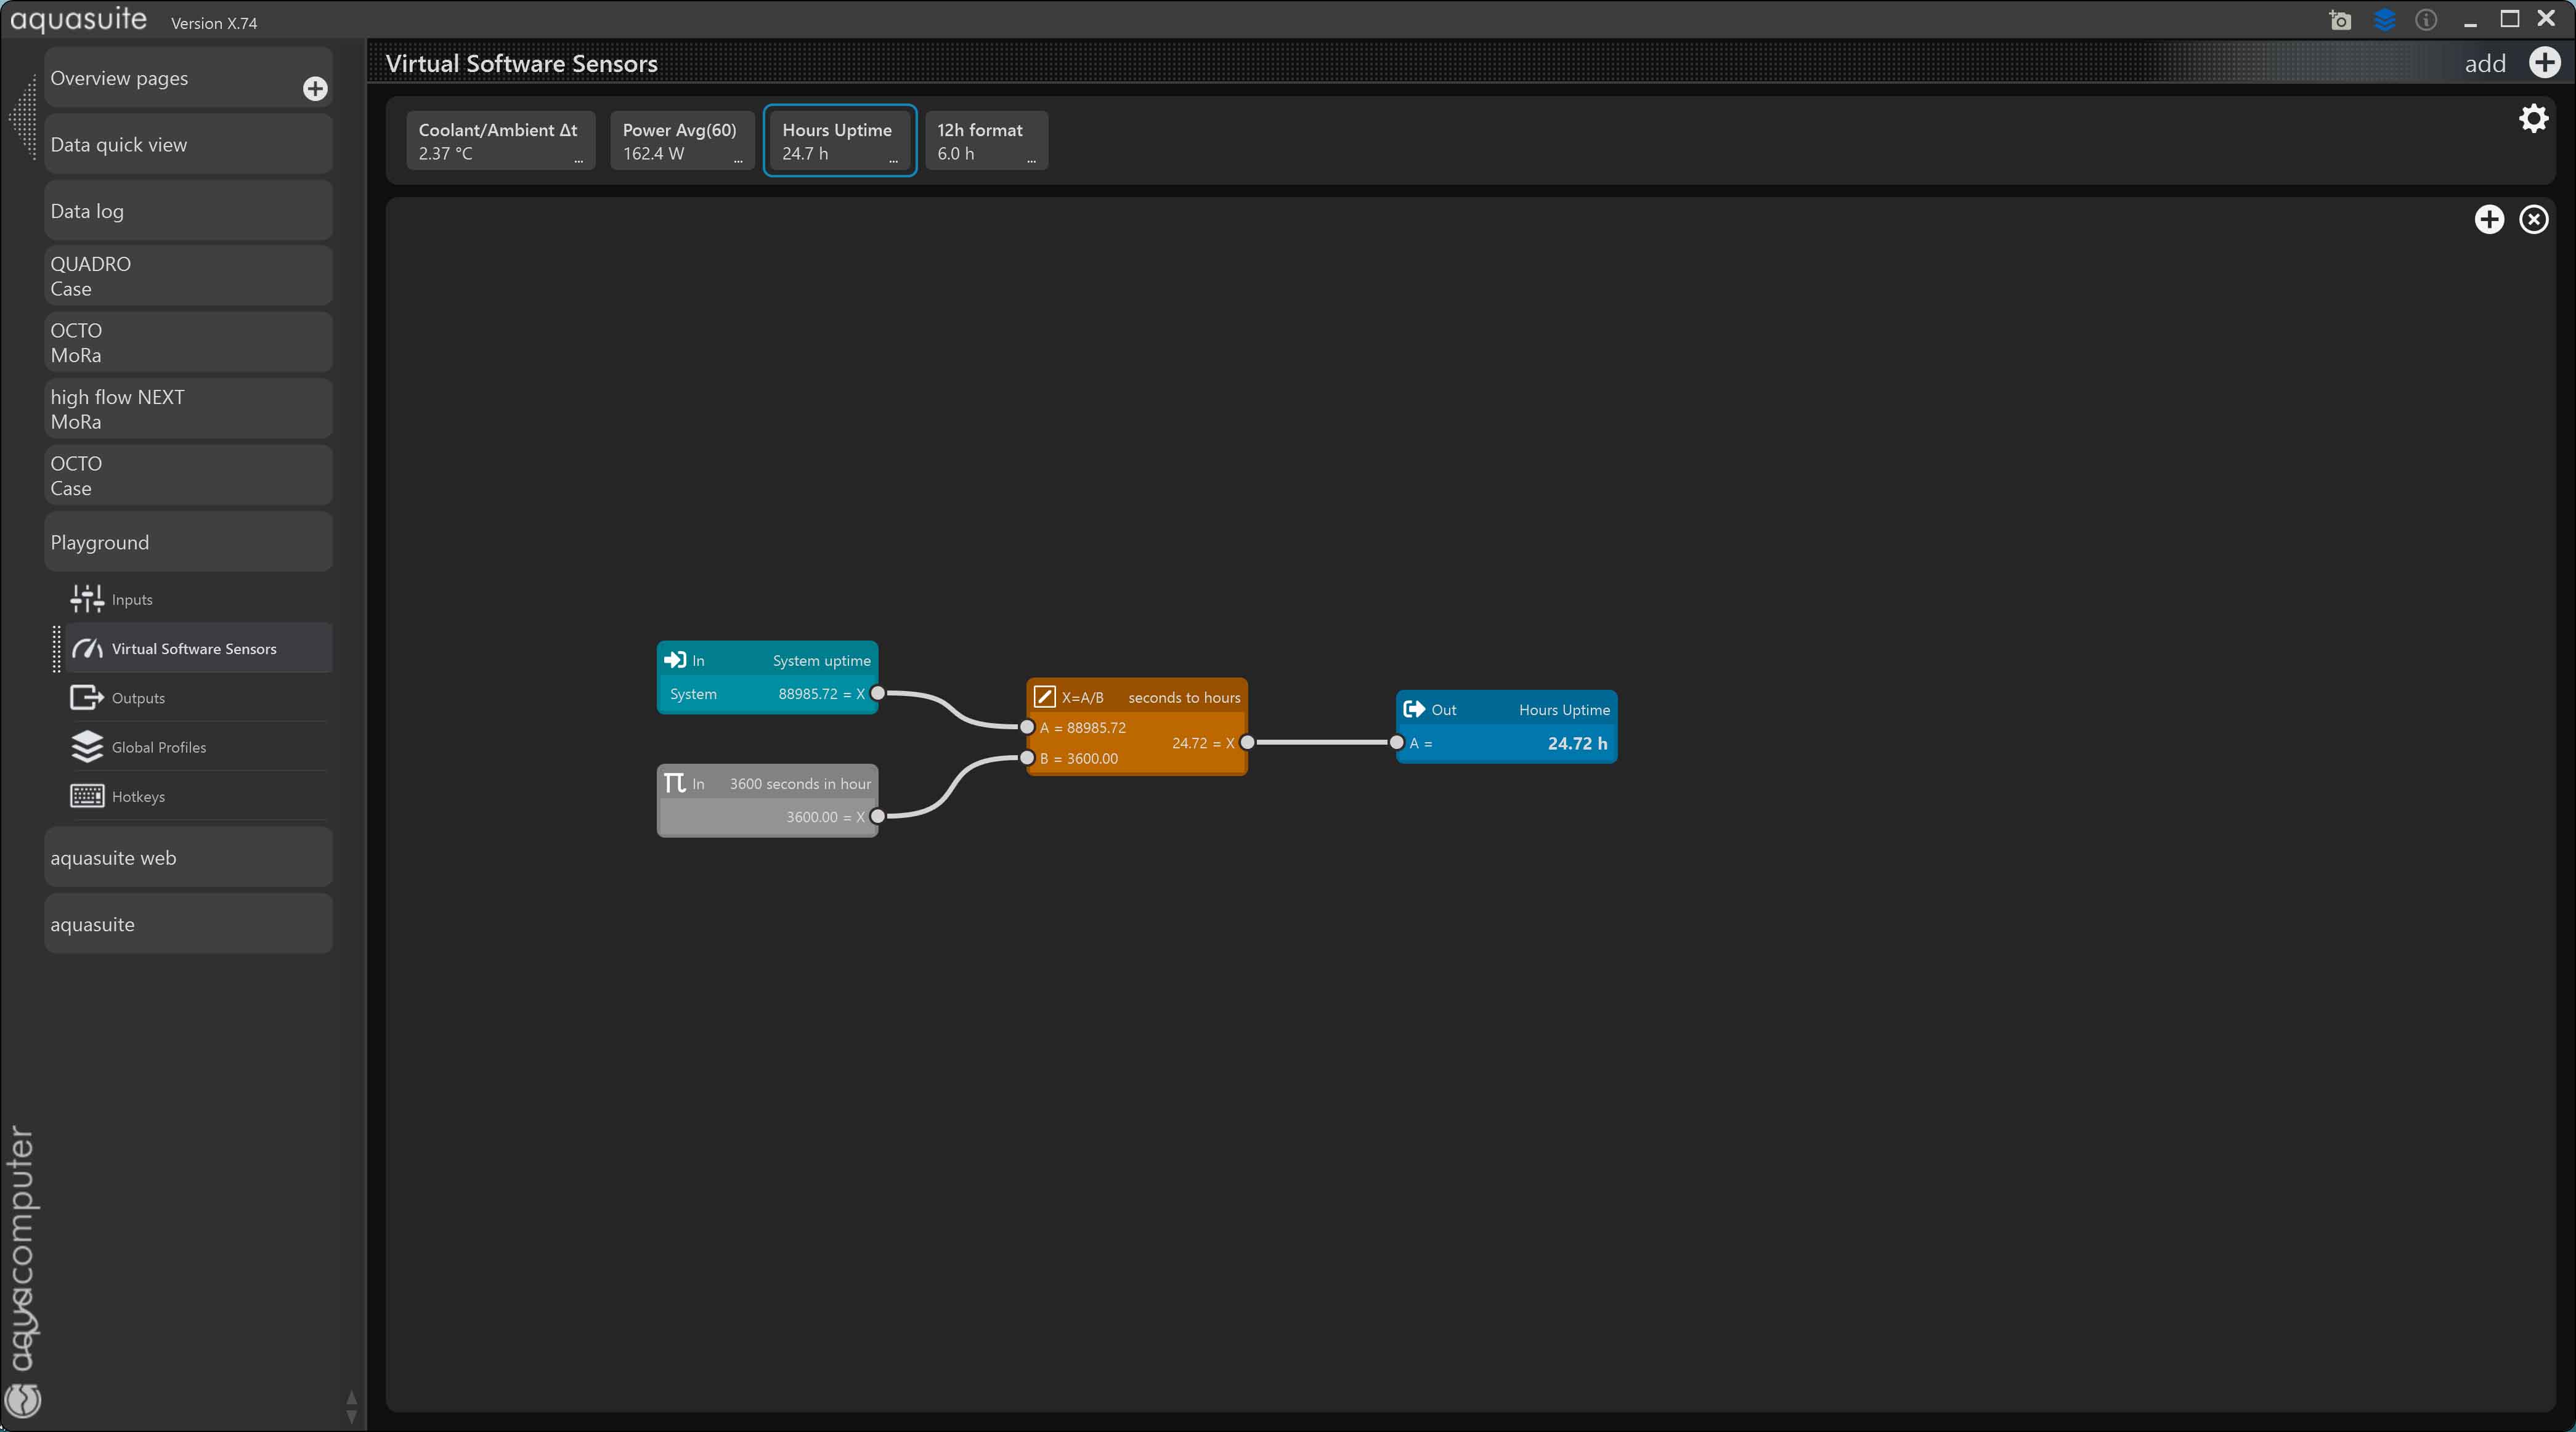Open the Data log section

click(x=188, y=211)
